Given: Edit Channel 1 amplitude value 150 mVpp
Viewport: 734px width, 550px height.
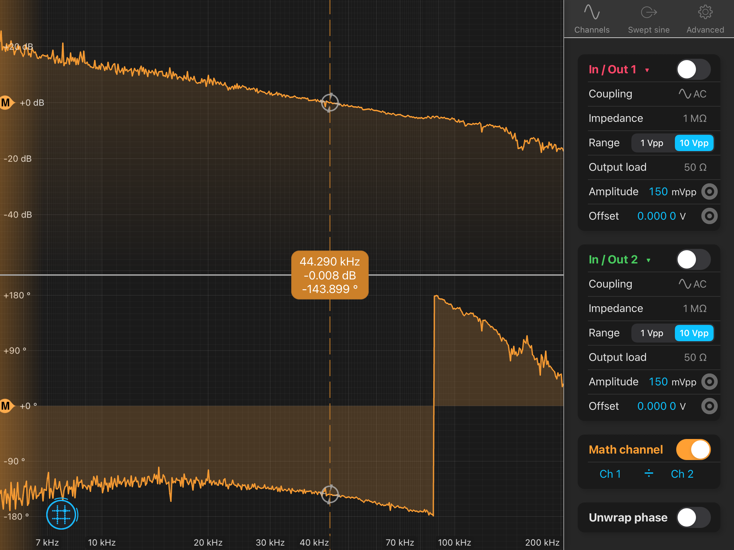Looking at the screenshot, I should click(x=672, y=192).
